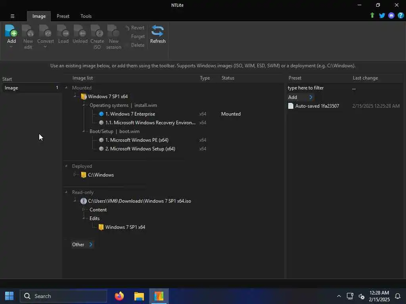
Task: Open Firefox from the taskbar
Action: click(x=119, y=296)
